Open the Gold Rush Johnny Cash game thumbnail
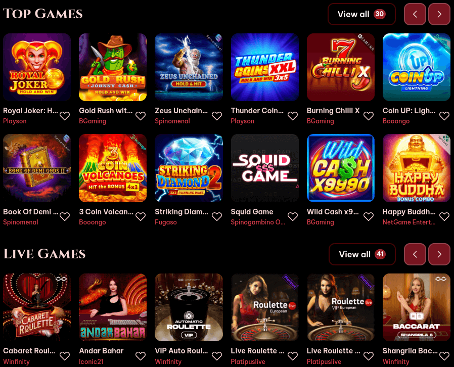The width and height of the screenshot is (454, 367). point(113,67)
